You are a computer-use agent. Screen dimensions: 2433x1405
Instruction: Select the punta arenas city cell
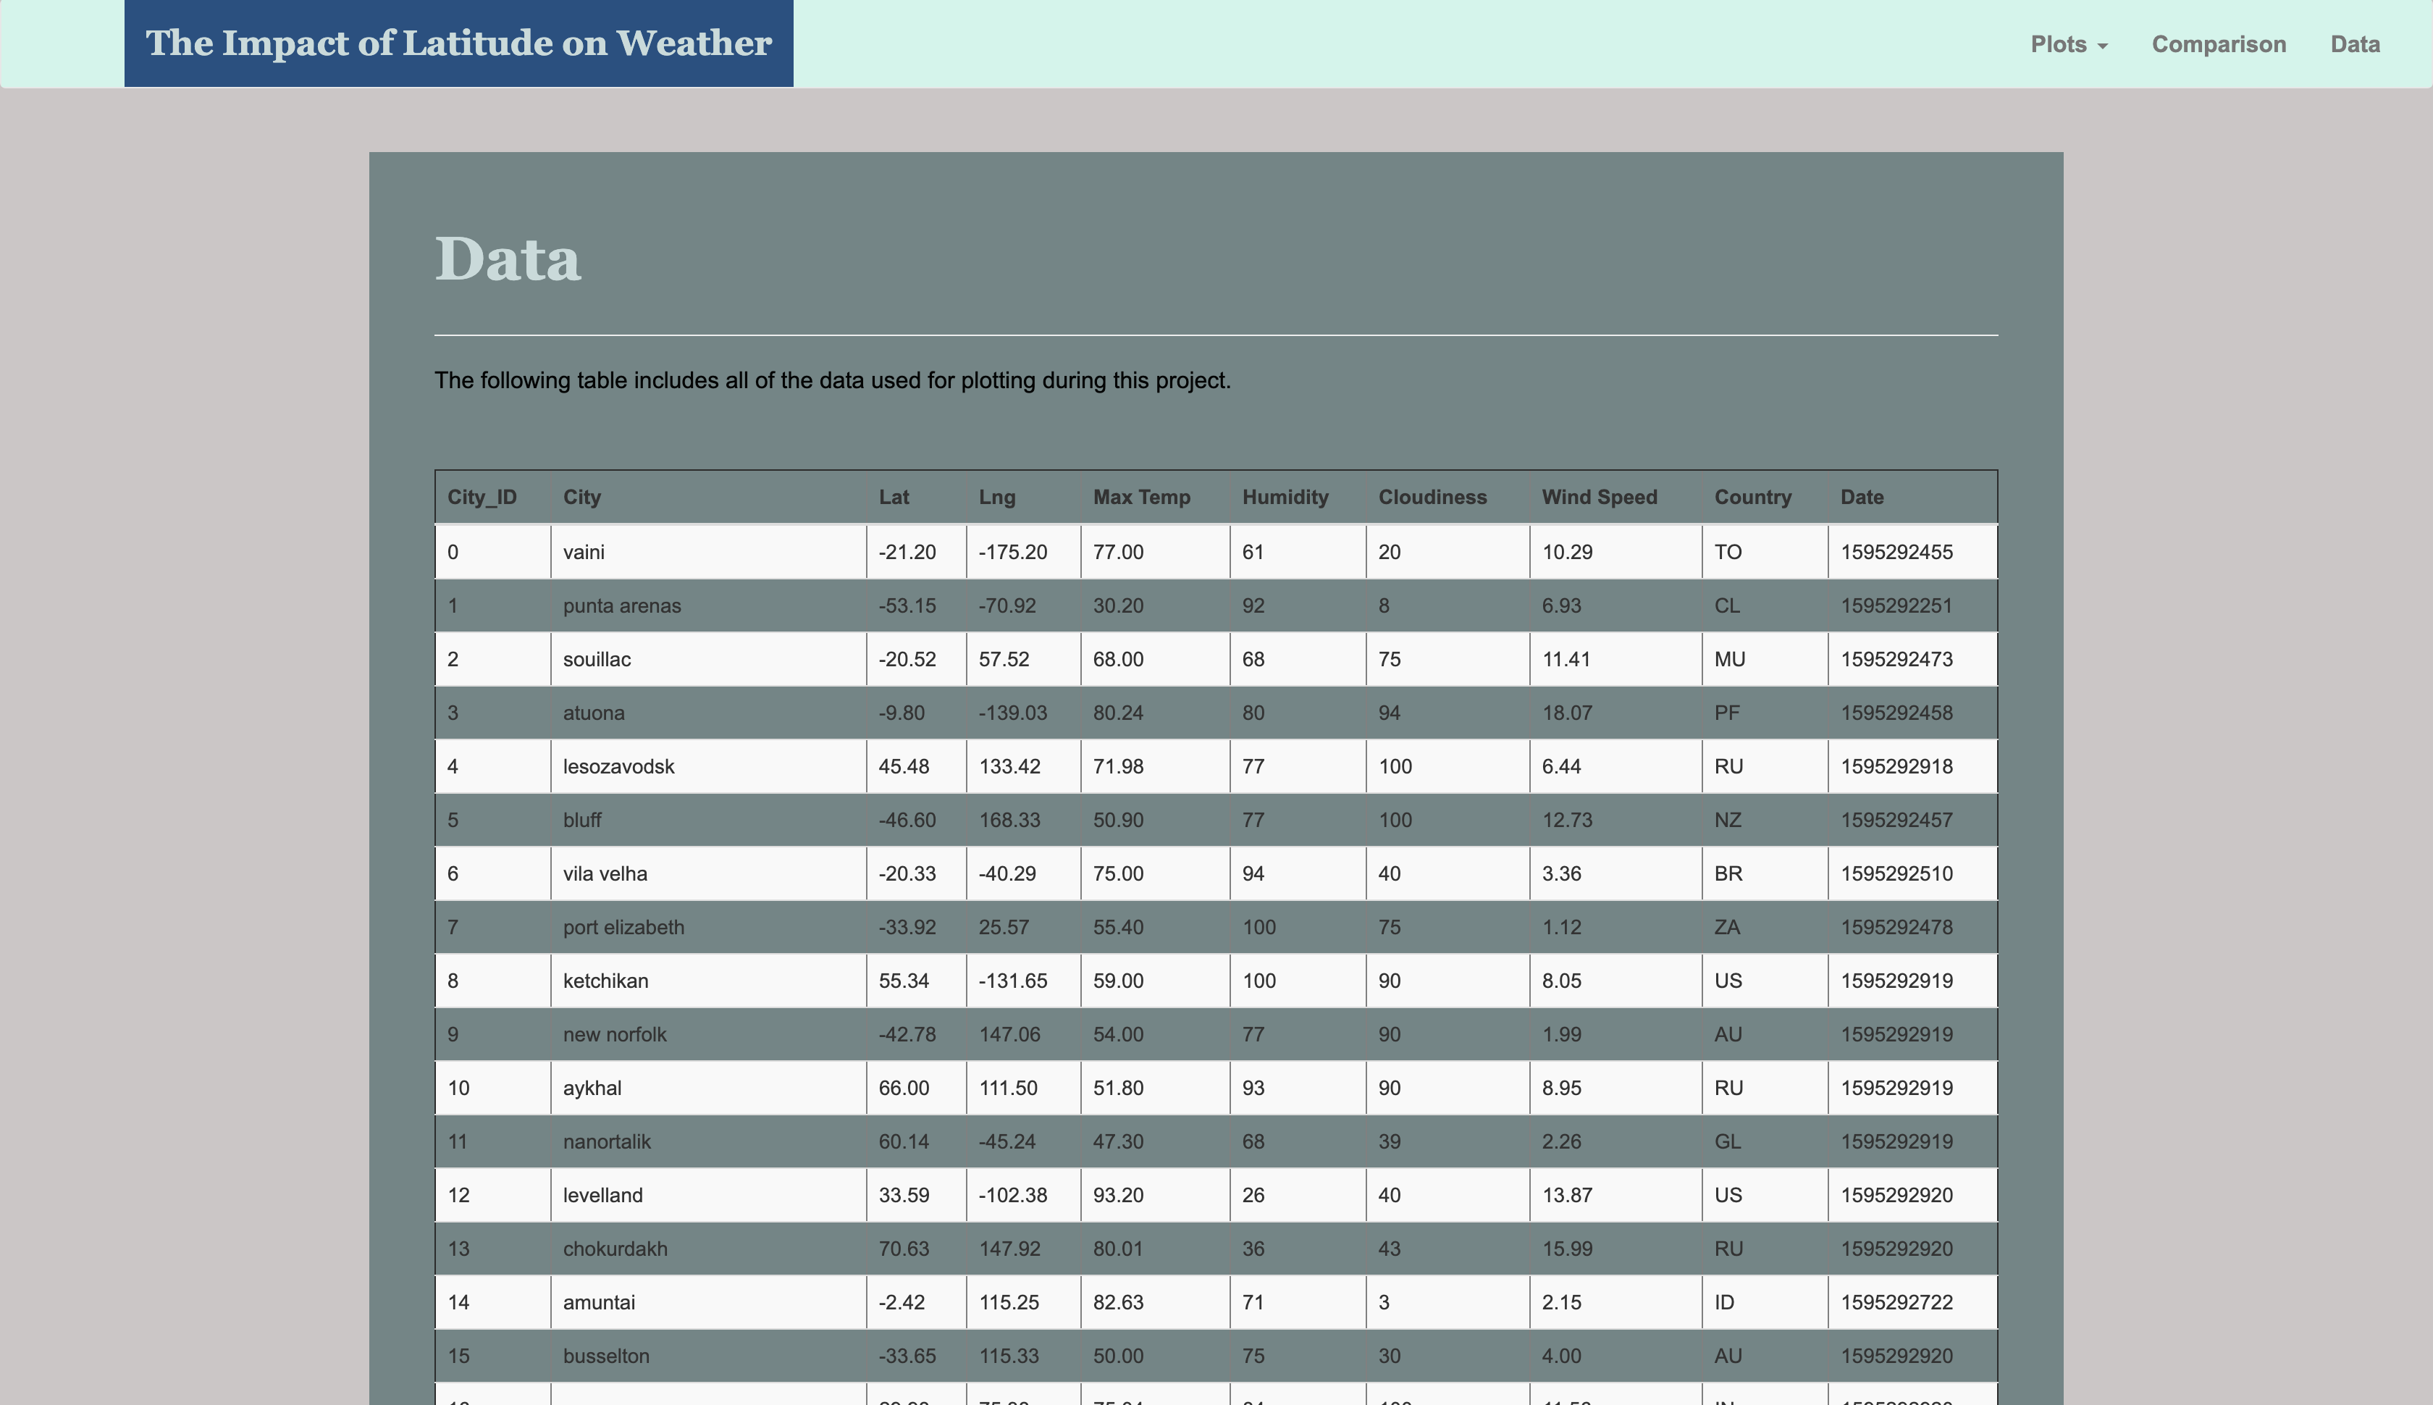(621, 606)
